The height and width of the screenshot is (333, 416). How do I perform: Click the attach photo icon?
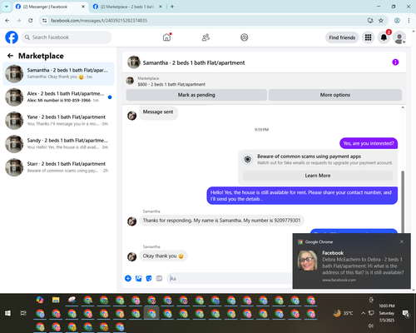tap(138, 278)
